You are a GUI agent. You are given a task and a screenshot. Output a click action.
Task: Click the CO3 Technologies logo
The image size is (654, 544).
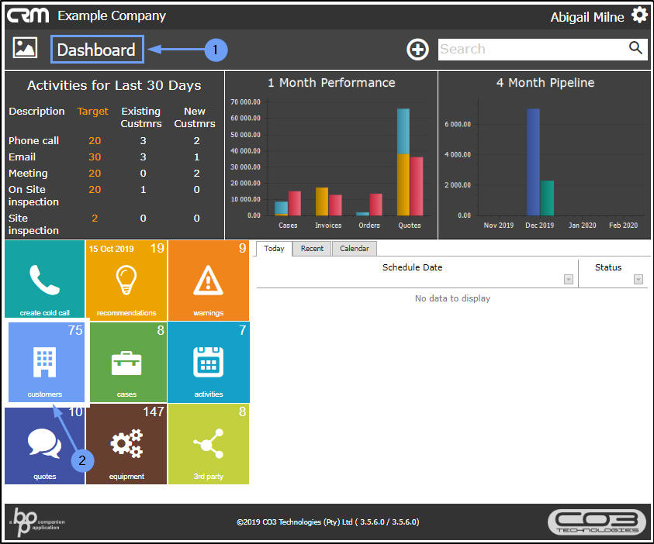coord(597,522)
